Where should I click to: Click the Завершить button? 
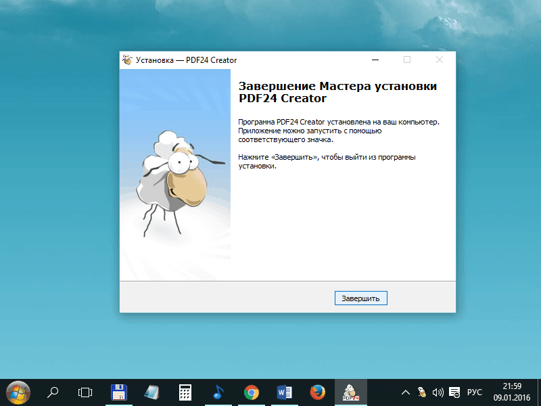pos(361,298)
